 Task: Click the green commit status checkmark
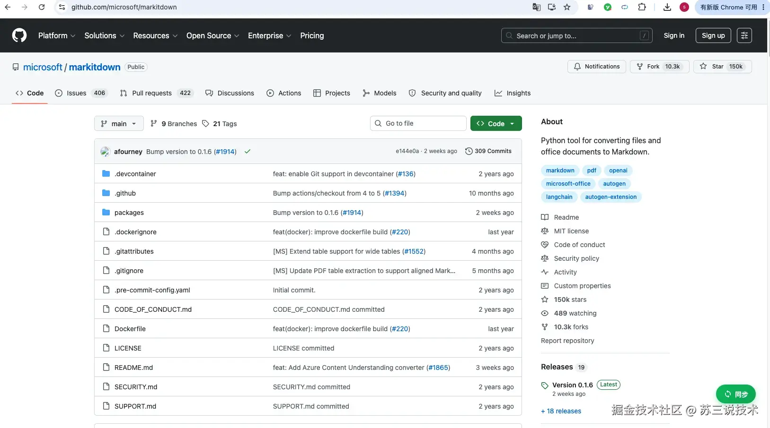click(248, 152)
